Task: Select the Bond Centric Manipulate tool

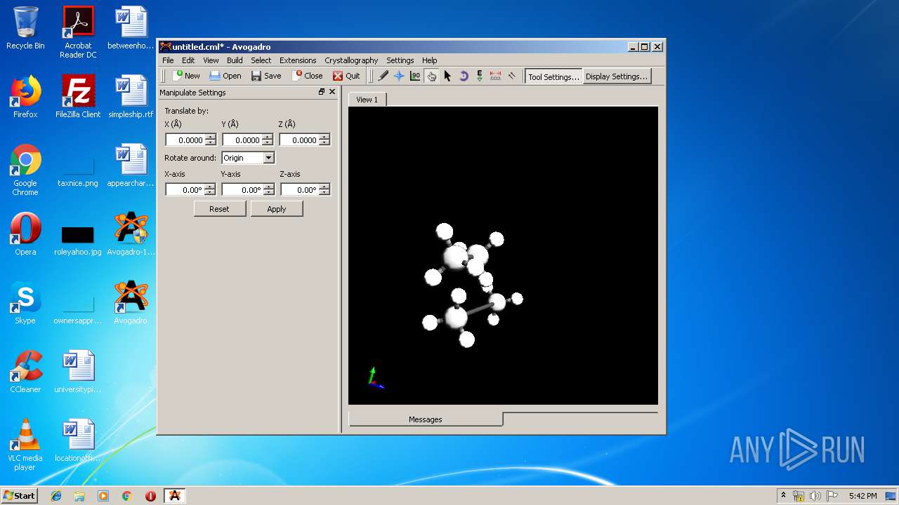Action: pos(415,76)
